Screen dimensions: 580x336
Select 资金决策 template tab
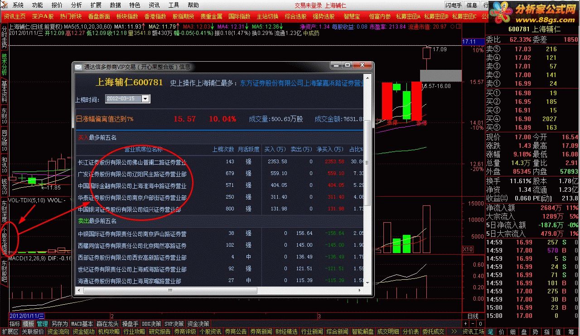coord(198,324)
